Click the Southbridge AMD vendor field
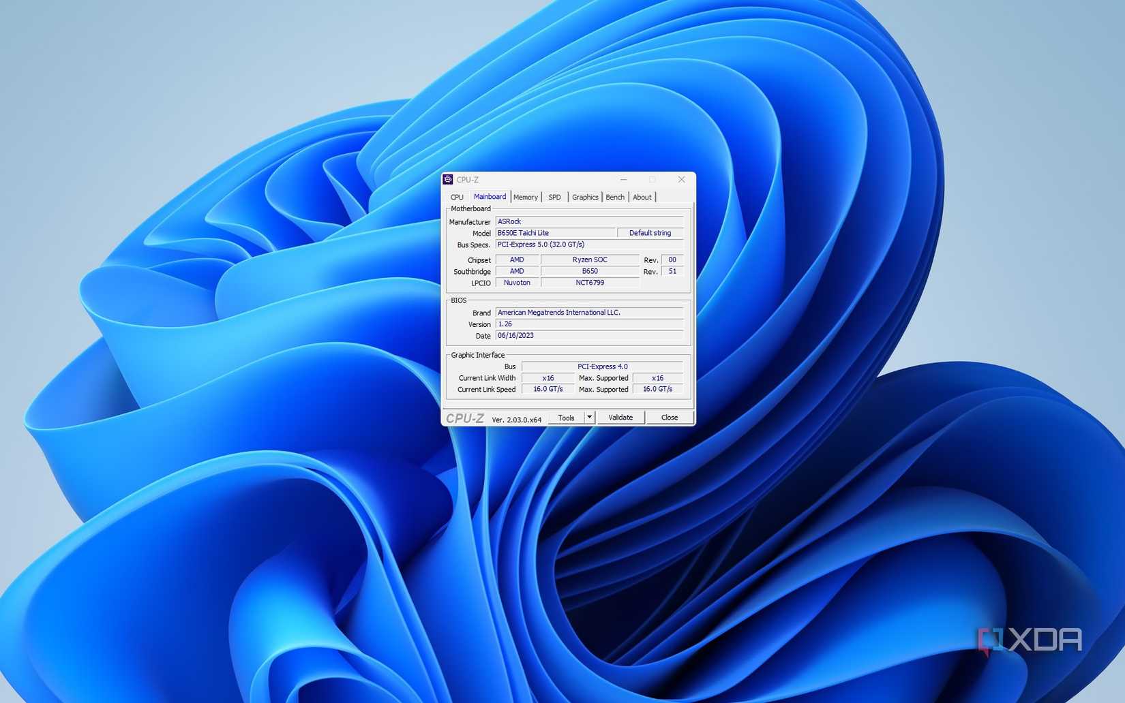1125x703 pixels. pyautogui.click(x=517, y=271)
